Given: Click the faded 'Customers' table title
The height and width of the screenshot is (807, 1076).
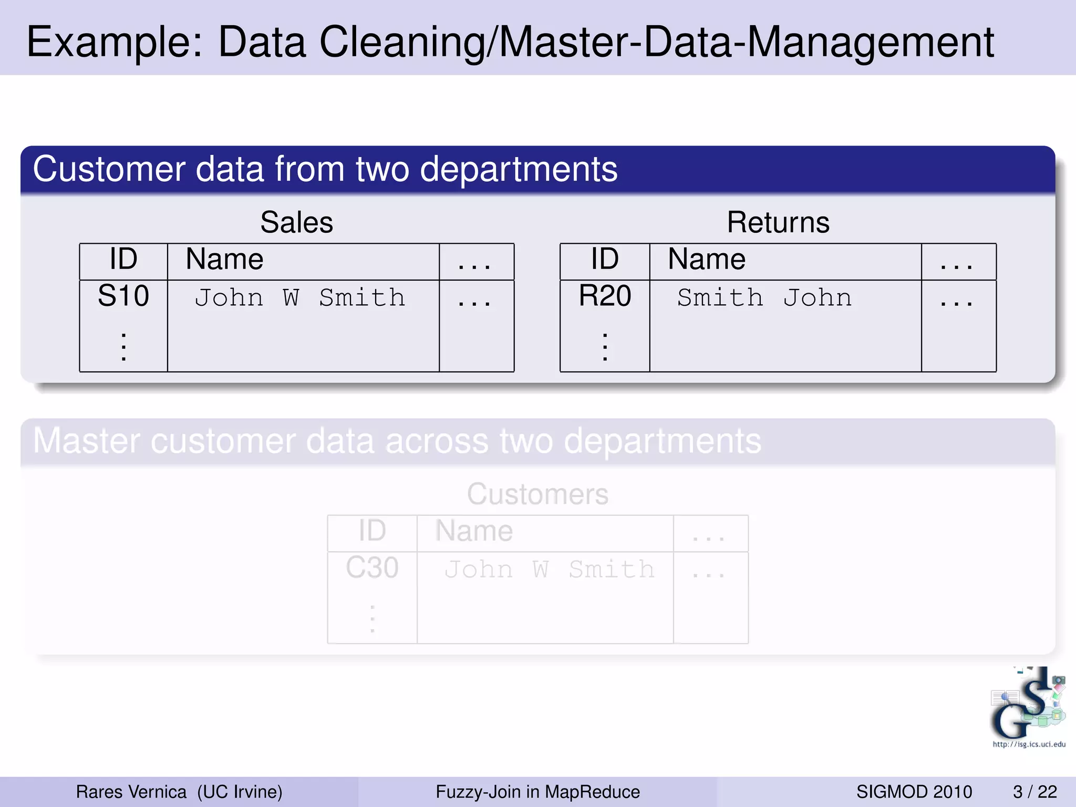Looking at the screenshot, I should (537, 494).
